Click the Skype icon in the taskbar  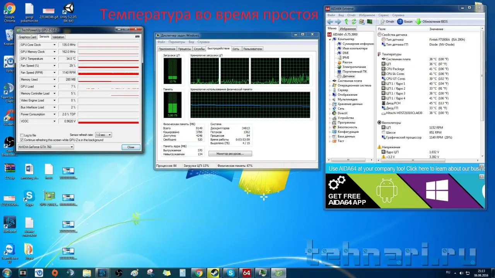(231, 273)
